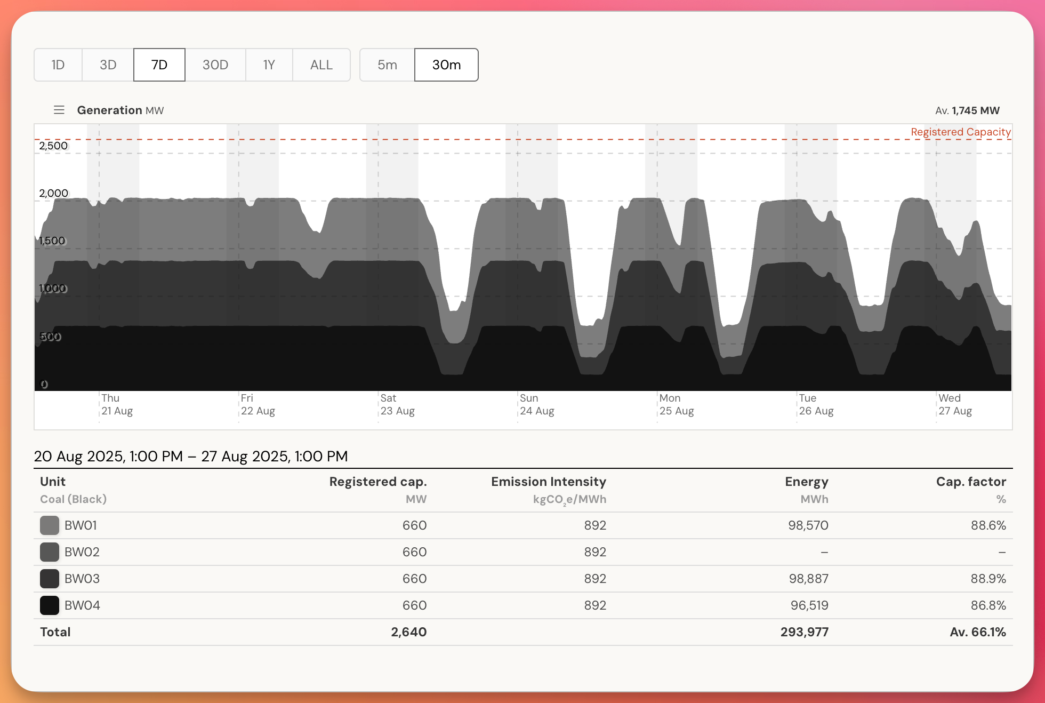1045x703 pixels.
Task: Toggle the BW03 unit color square
Action: tap(50, 579)
